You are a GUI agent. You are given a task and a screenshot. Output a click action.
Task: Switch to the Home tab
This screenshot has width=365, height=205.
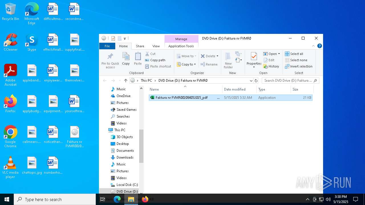[x=123, y=46]
